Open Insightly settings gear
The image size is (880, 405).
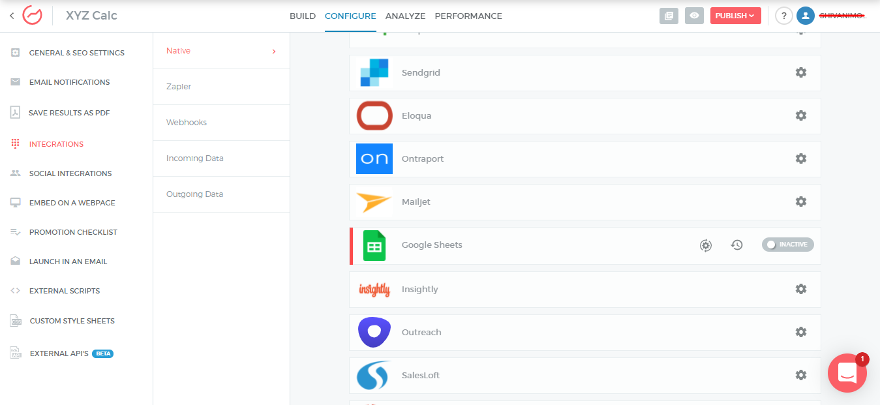pyautogui.click(x=801, y=289)
